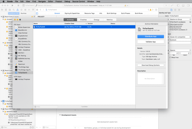
Task: Open the Source Control menu
Action: [x=79, y=1]
